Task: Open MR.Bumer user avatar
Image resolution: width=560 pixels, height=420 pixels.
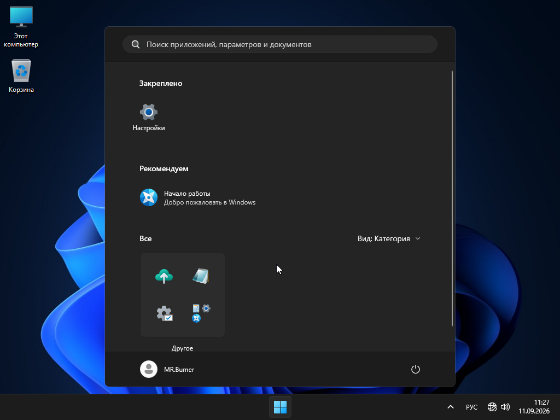Action: point(149,369)
